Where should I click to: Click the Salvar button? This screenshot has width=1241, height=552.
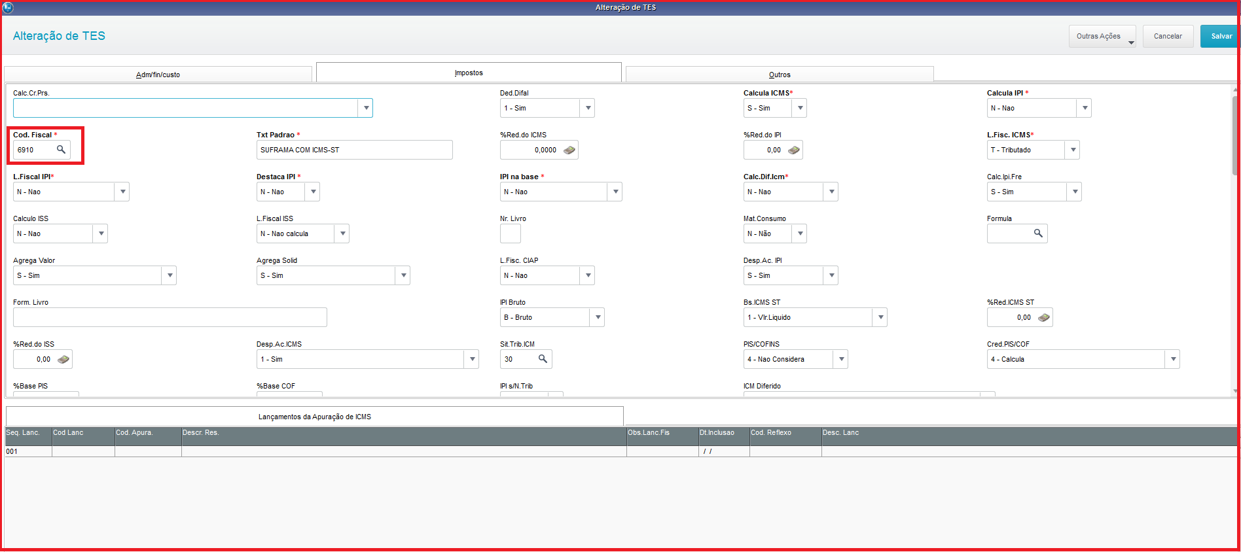(1219, 37)
